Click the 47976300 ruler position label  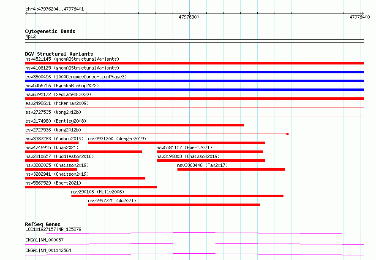click(x=189, y=17)
